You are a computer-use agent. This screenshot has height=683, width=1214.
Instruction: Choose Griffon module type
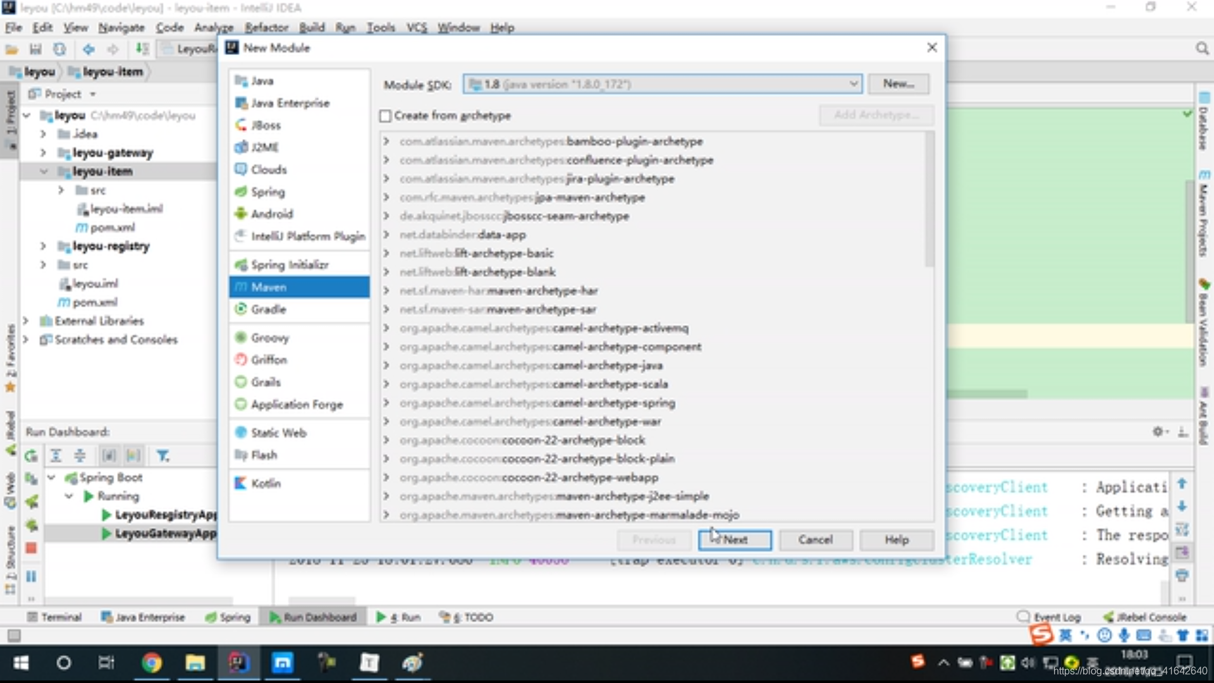coord(298,360)
